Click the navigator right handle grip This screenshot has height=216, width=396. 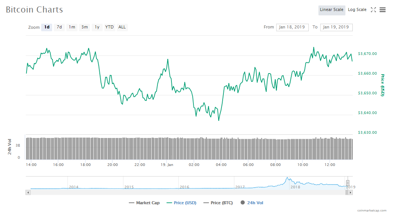click(x=347, y=183)
